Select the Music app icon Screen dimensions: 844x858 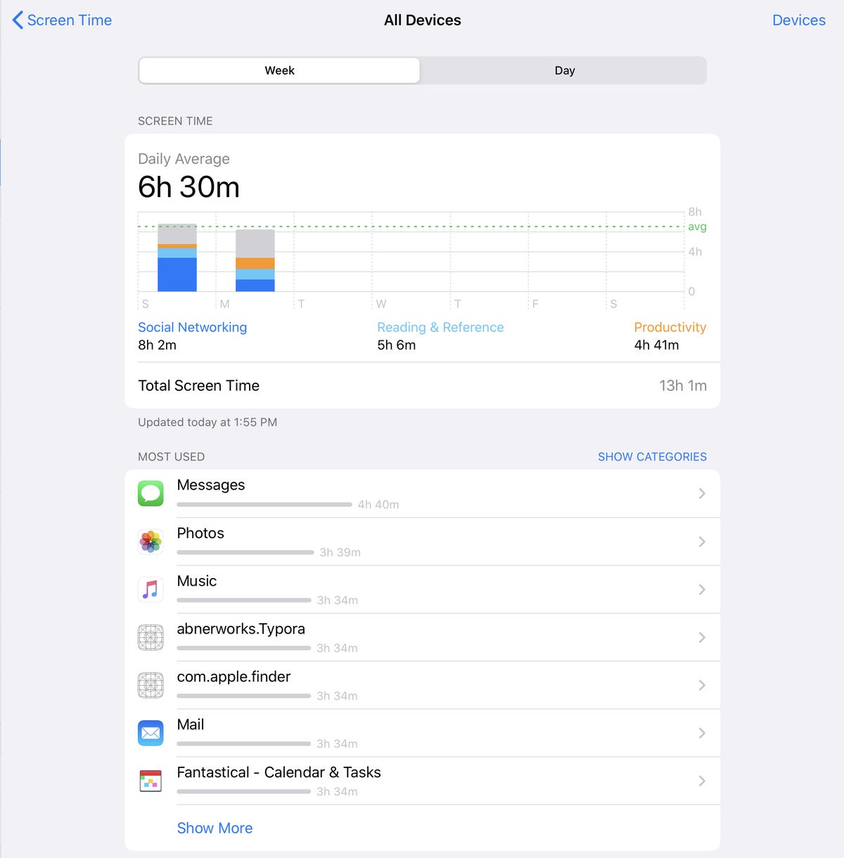pyautogui.click(x=151, y=589)
